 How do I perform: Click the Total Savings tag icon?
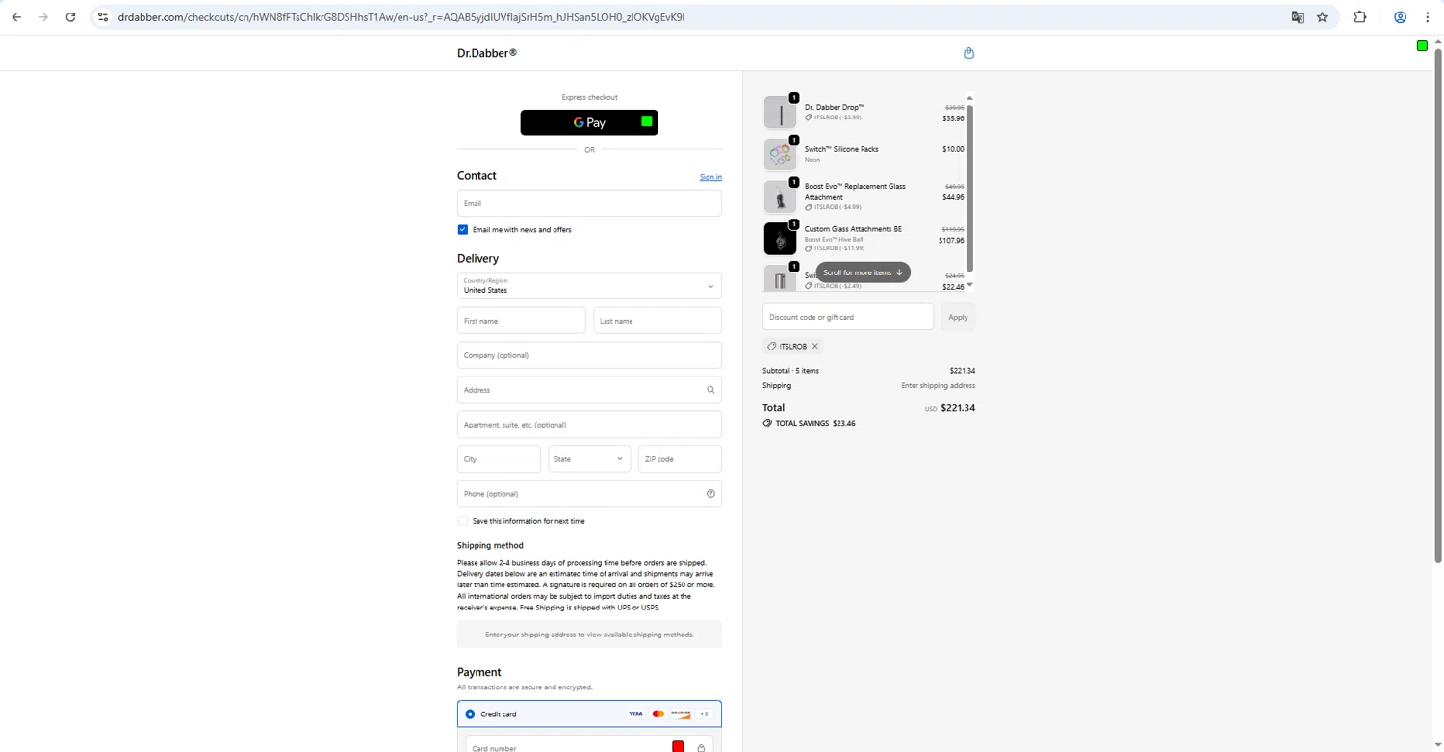tap(767, 423)
